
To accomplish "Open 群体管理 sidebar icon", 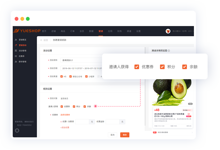I will pyautogui.click(x=16, y=61).
